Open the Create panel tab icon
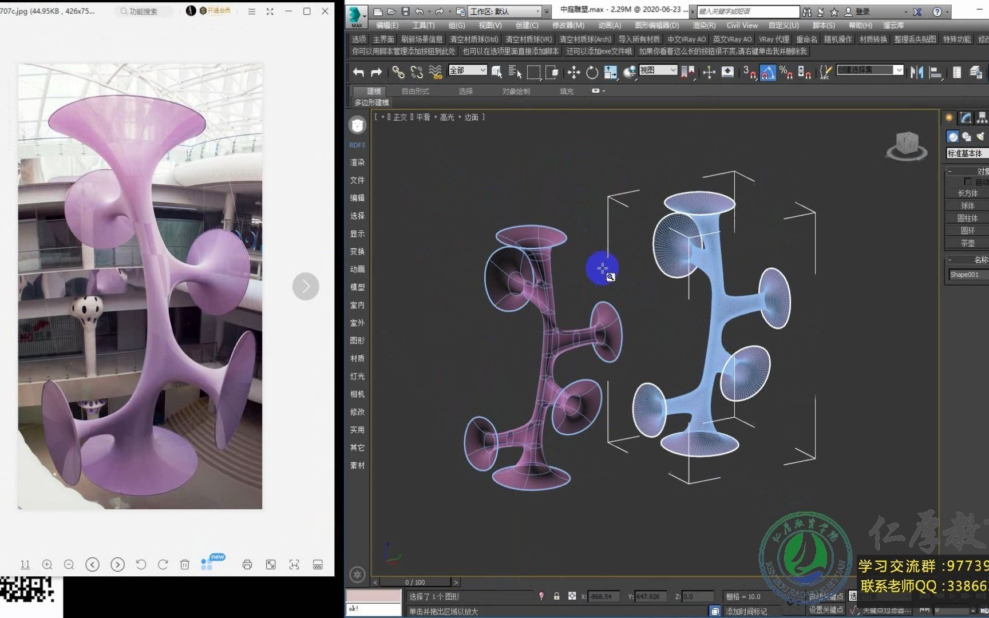 949,117
